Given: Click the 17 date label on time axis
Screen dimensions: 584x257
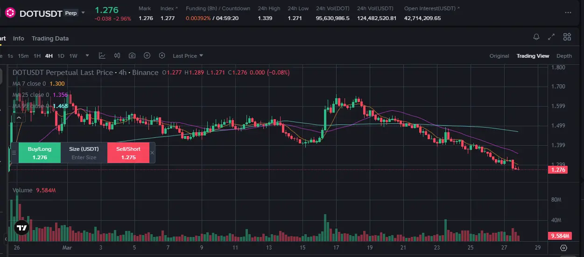Looking at the screenshot, I should [336, 248].
